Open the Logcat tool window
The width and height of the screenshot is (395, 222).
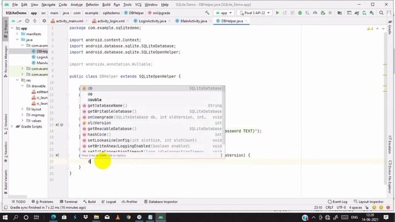pyautogui.click(x=109, y=202)
